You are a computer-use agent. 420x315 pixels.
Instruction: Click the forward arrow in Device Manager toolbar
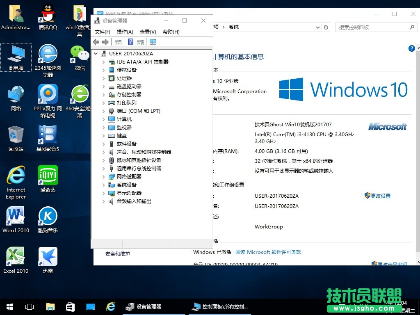[x=105, y=42]
